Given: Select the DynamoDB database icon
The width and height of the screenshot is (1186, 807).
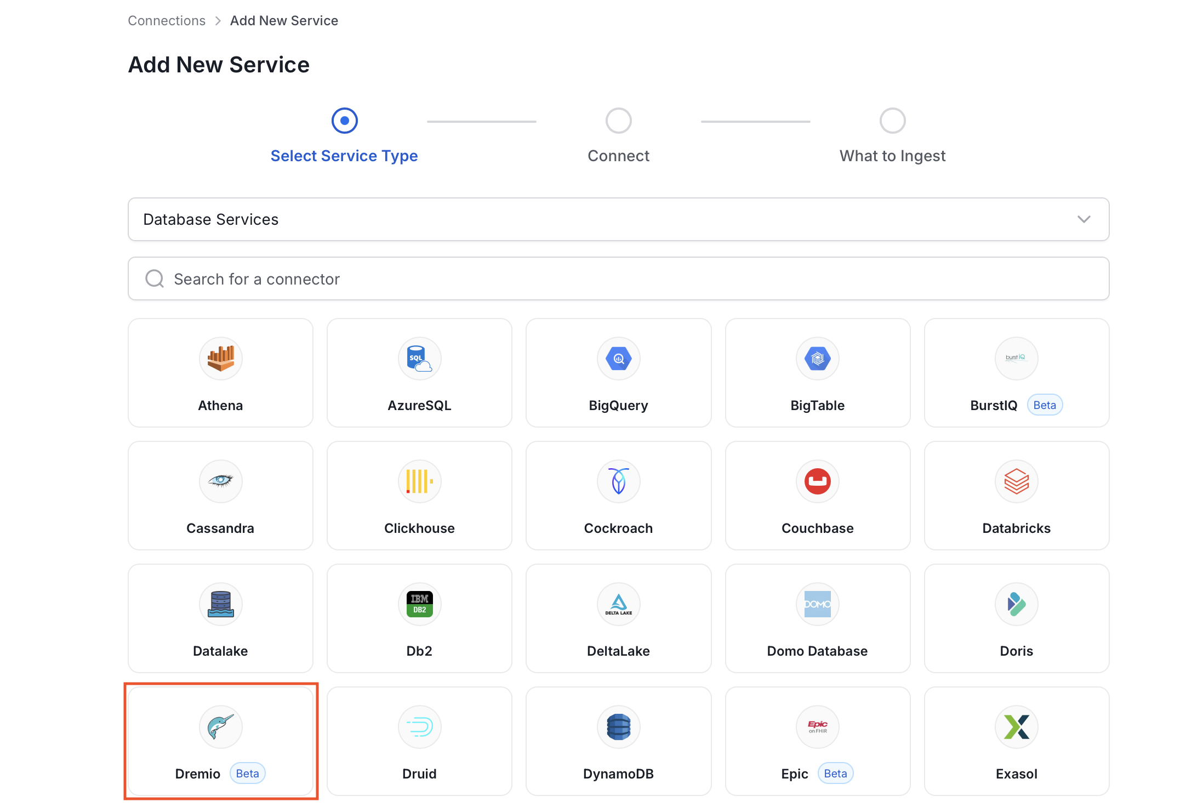Looking at the screenshot, I should [x=618, y=727].
